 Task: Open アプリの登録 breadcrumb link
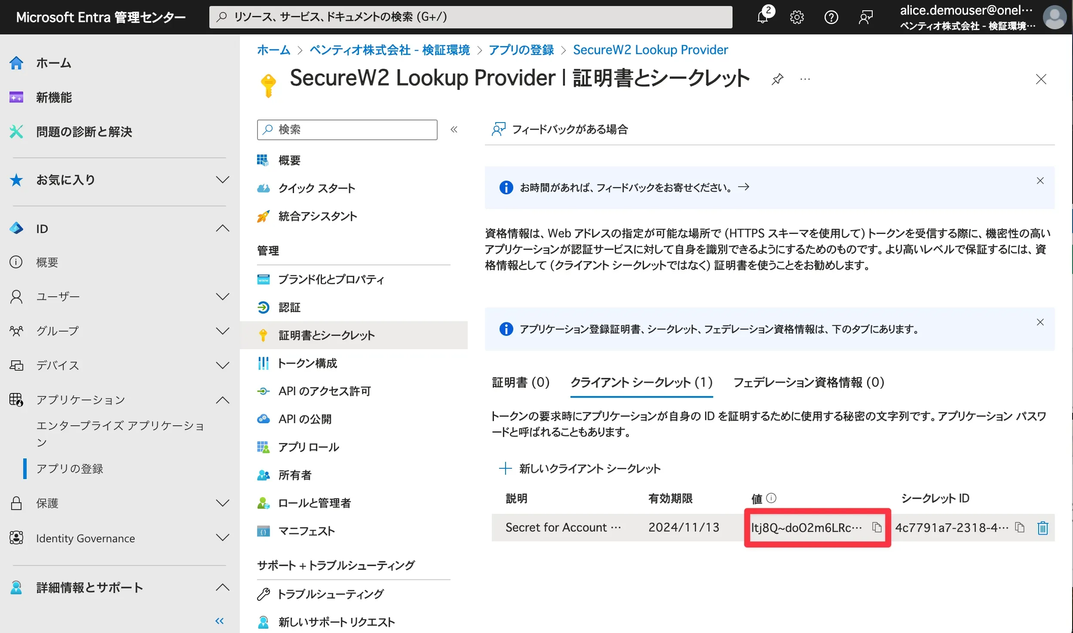tap(521, 50)
